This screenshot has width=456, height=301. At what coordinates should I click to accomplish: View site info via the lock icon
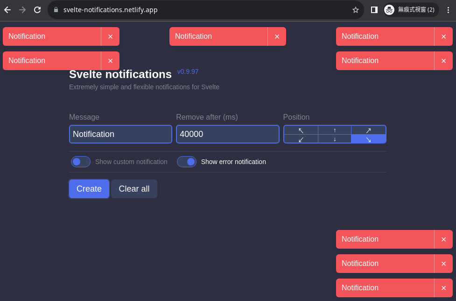[56, 10]
